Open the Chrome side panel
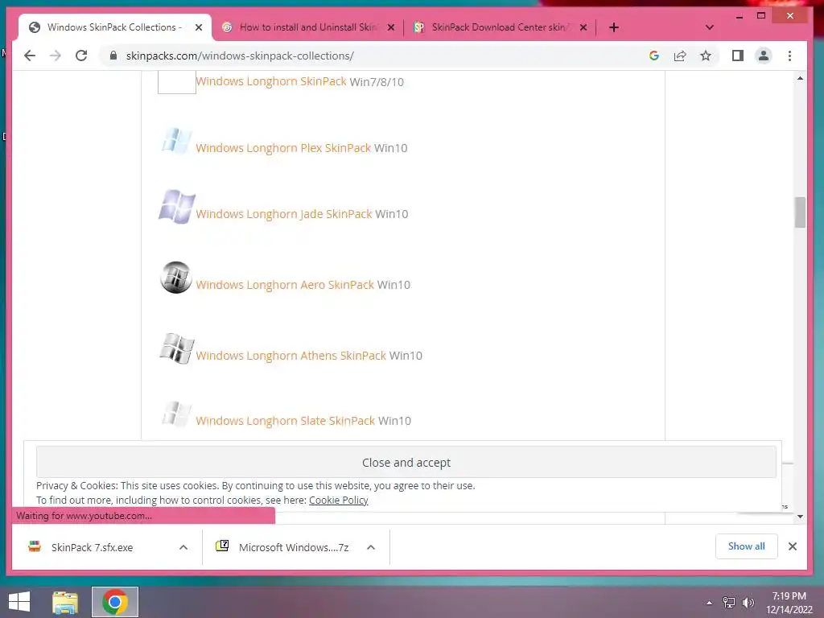 coord(737,56)
